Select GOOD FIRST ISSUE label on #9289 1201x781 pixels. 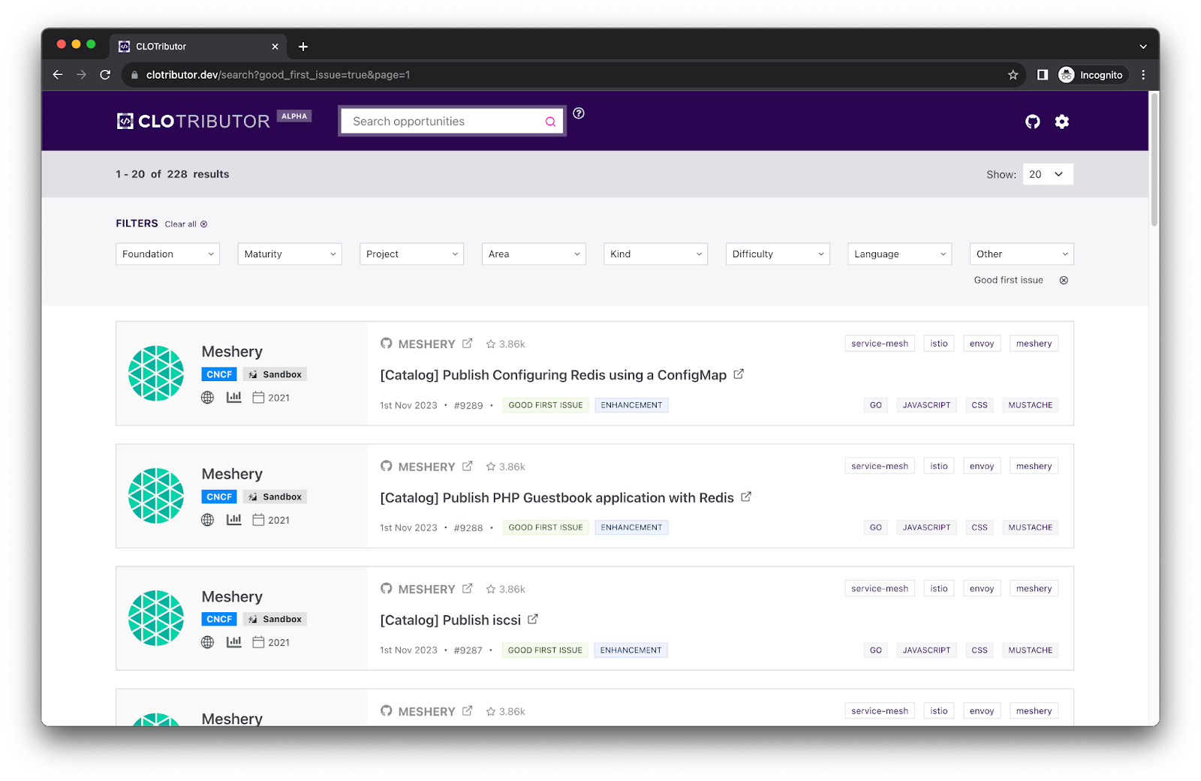pyautogui.click(x=546, y=405)
